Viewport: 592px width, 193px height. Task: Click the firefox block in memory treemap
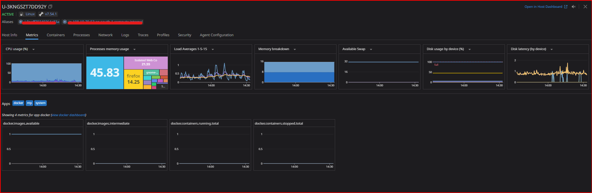134,79
